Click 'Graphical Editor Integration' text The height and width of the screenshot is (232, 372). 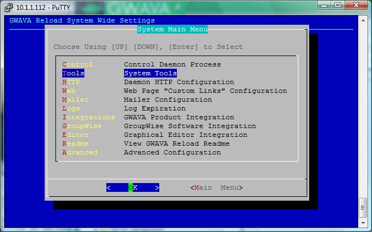tap(186, 135)
